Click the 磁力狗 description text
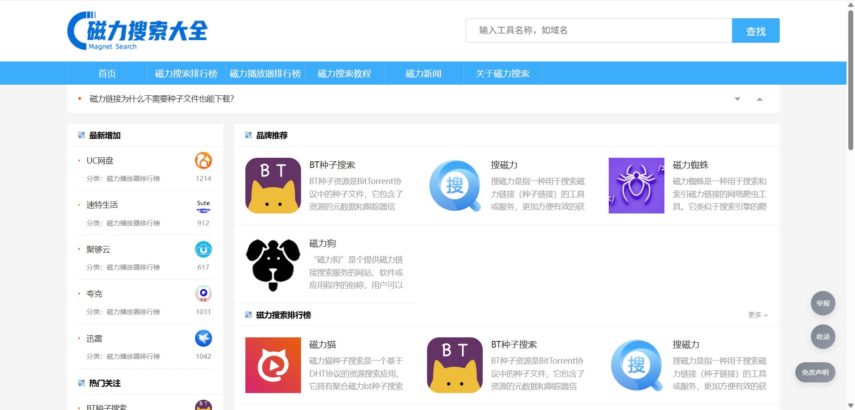The height and width of the screenshot is (410, 855). pyautogui.click(x=356, y=272)
